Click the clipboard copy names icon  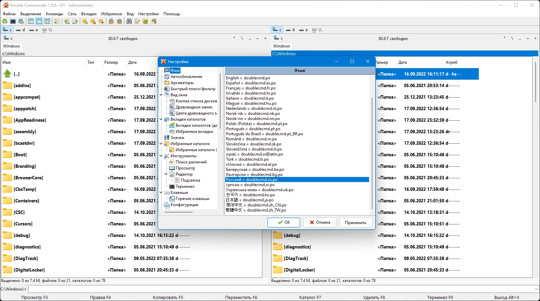coord(154,21)
